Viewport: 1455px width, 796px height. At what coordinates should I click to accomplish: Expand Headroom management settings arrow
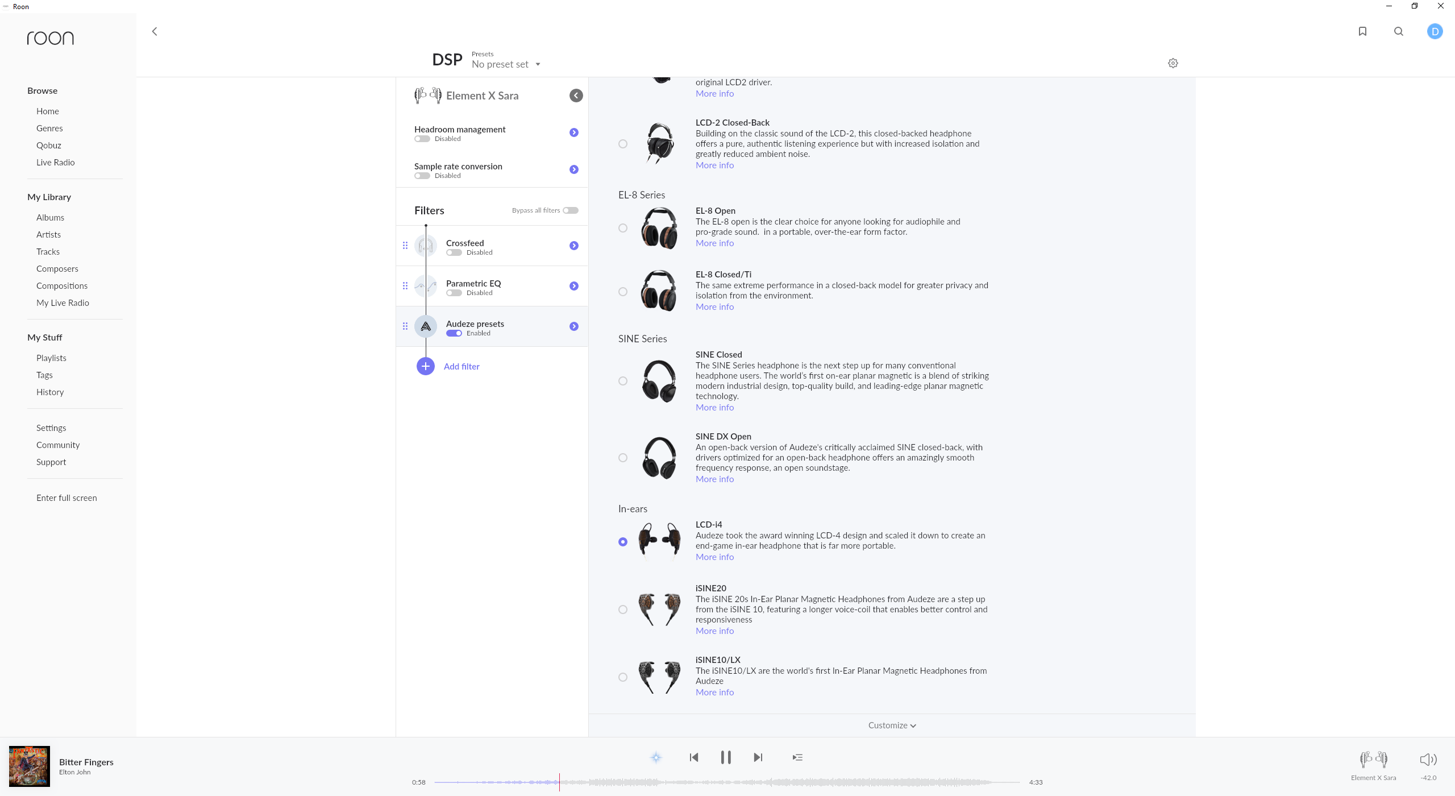(574, 132)
